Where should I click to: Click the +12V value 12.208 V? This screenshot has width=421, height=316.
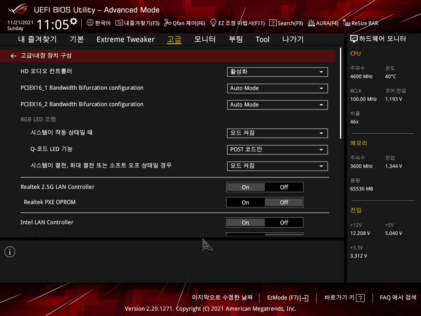(x=360, y=233)
